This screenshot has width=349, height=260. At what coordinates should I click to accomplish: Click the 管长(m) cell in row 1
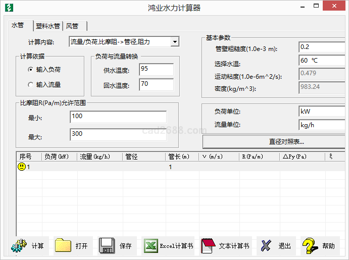[182, 167]
